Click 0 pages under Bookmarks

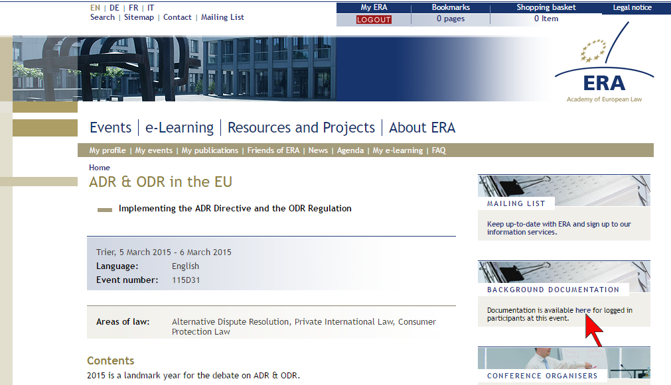[451, 19]
